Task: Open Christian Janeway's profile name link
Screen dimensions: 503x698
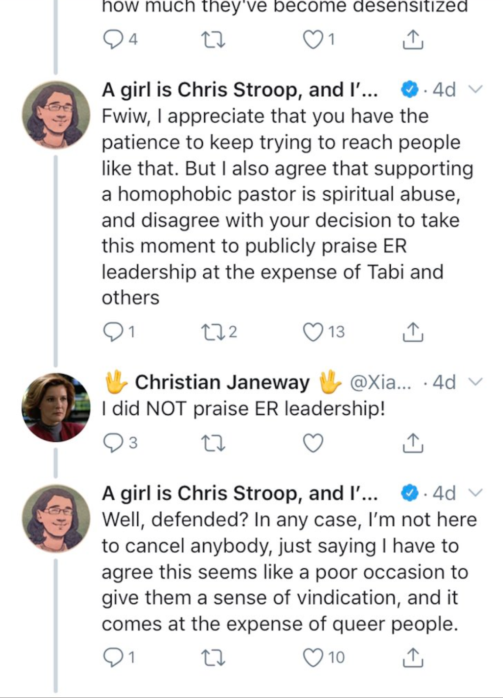Action: click(222, 382)
